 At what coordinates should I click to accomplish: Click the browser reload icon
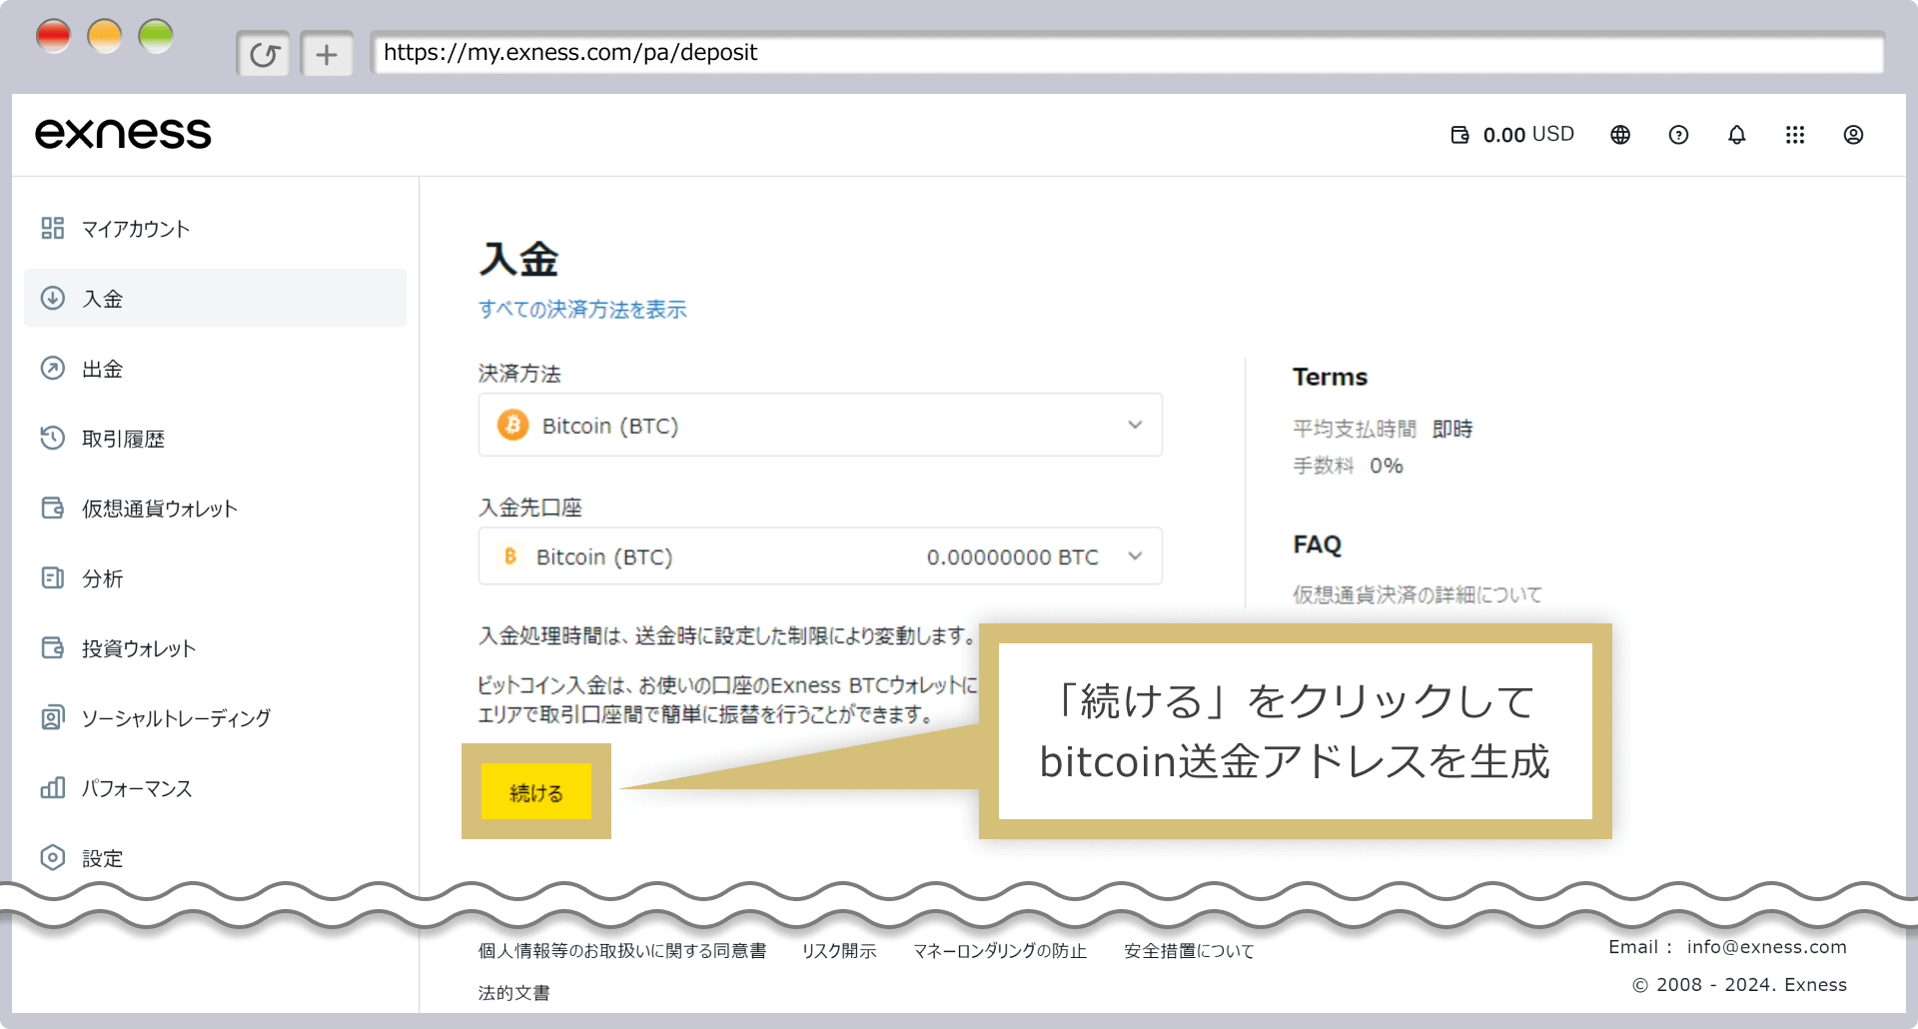(x=264, y=54)
